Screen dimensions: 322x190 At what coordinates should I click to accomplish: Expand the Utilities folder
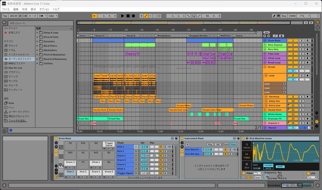pos(38,63)
